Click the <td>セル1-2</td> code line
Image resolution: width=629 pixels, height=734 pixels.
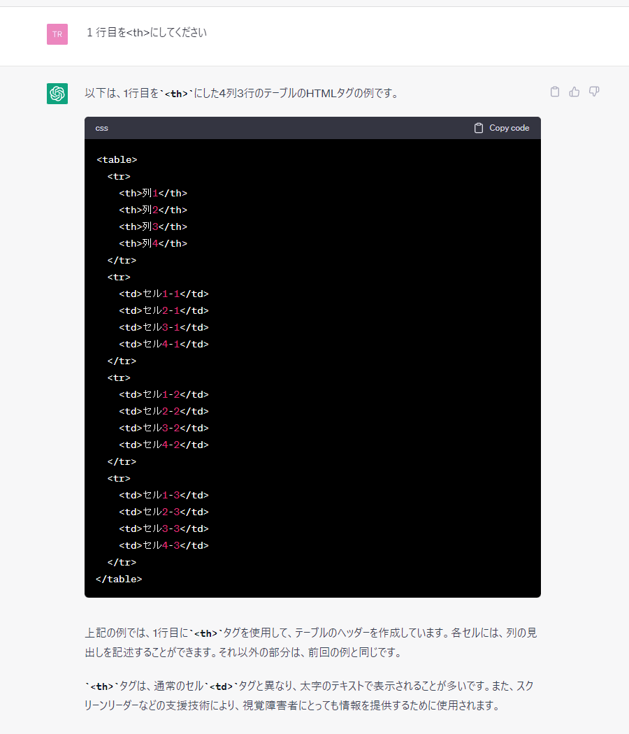coord(164,395)
